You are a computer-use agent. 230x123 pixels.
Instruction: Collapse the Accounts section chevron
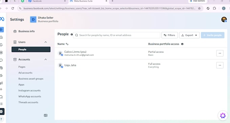(x=46, y=59)
